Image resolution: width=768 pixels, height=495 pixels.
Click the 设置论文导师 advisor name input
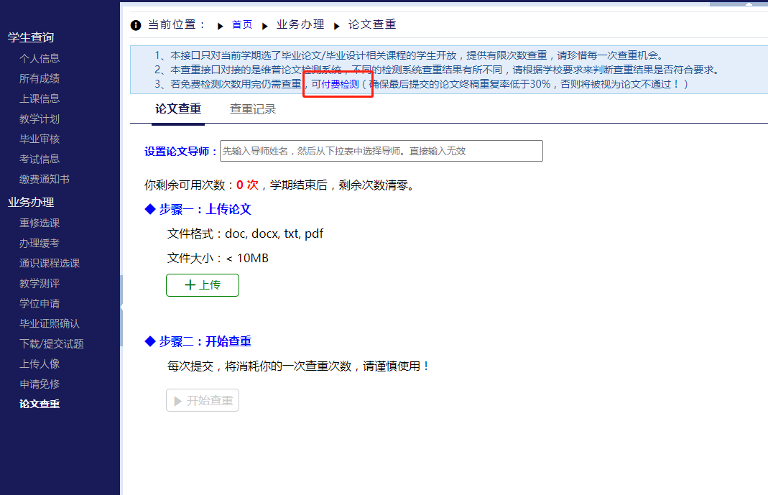pos(381,151)
